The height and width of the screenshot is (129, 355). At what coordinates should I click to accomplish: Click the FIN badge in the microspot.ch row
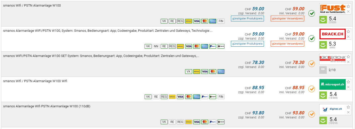(x=221, y=97)
